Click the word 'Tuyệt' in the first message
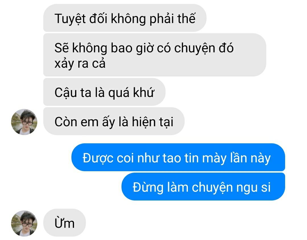 70,19
